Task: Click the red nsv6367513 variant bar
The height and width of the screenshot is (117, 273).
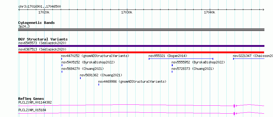Action: [141, 52]
